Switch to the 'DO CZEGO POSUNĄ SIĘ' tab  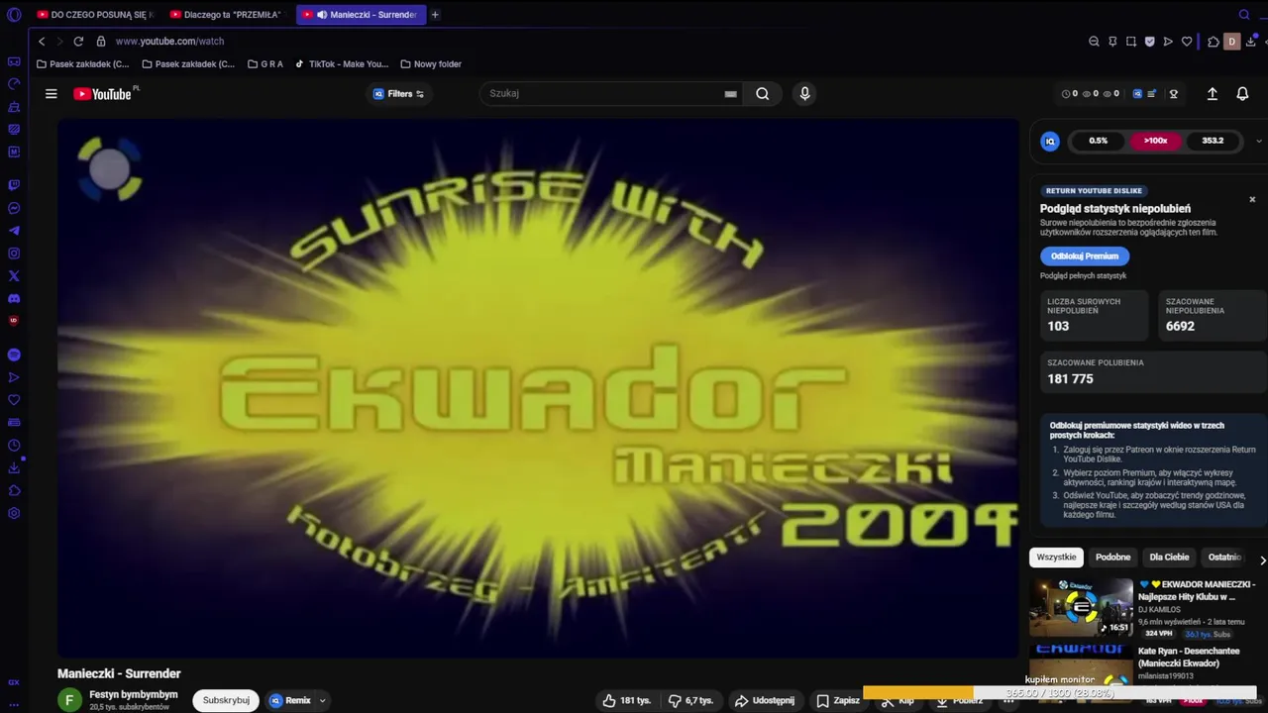coord(95,15)
